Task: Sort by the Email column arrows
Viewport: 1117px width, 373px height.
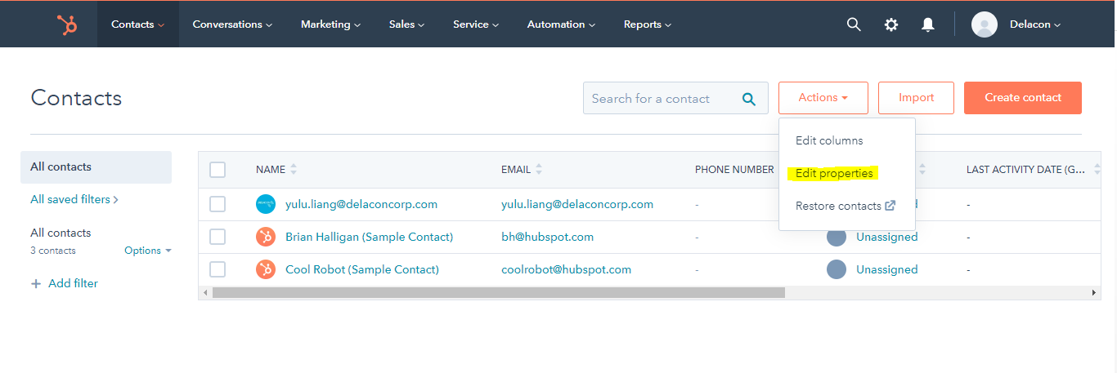Action: (539, 170)
